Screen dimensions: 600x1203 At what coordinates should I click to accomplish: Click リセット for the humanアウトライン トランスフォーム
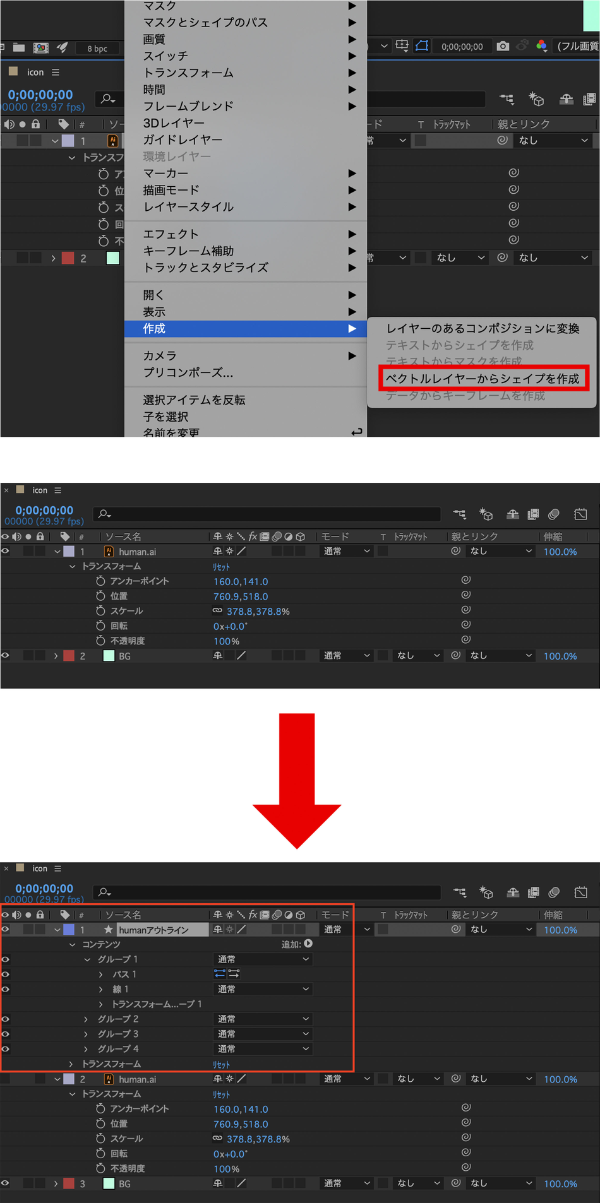[x=221, y=1065]
